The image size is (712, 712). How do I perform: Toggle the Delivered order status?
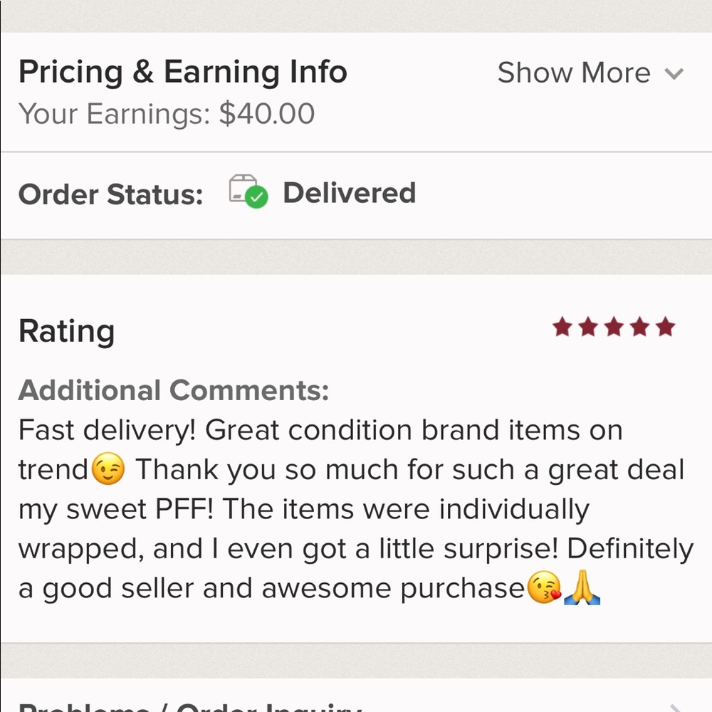click(350, 192)
